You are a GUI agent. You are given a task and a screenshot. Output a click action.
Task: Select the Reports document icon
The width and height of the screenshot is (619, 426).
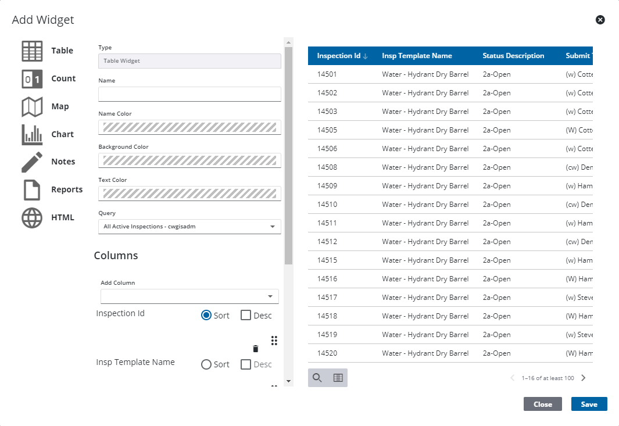click(32, 190)
